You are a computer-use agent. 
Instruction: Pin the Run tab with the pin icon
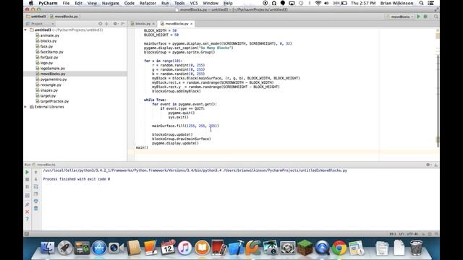tap(27, 204)
